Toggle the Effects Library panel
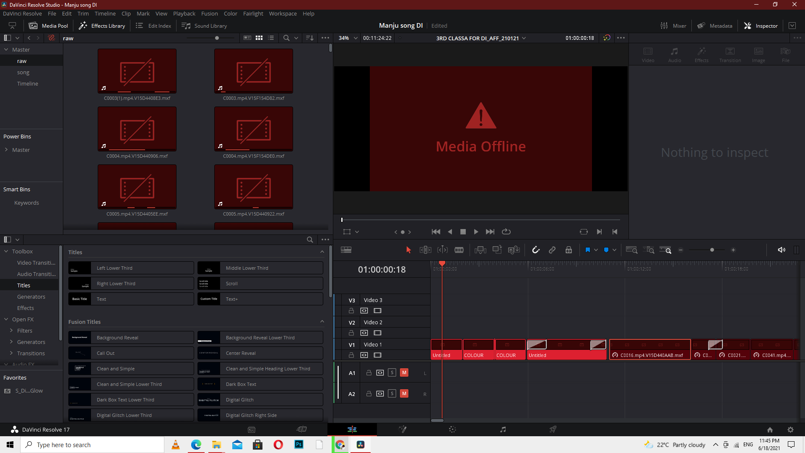The image size is (805, 453). 102,26
